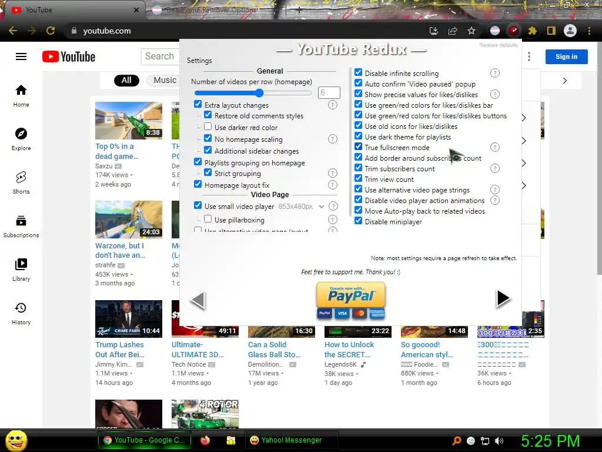Open the Deadname Remover extension icon
Viewport: 602px width, 452px height.
(495, 31)
